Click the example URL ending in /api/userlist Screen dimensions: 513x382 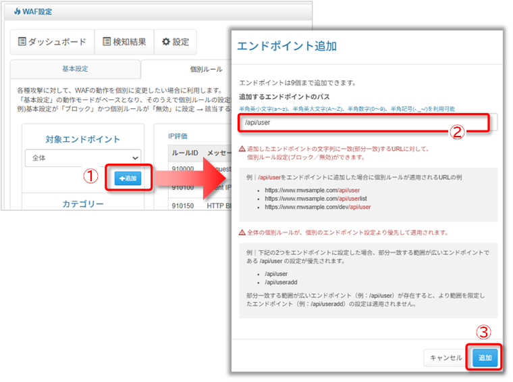[x=316, y=199]
